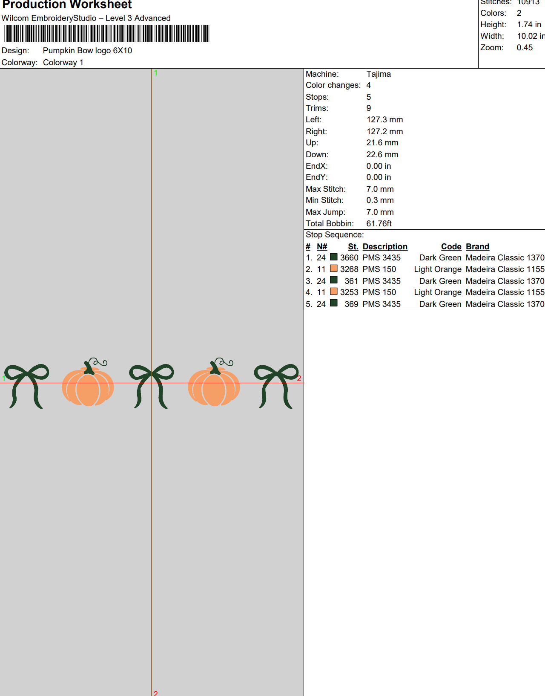Pick the dark green swatch in stop row 5
Screen dimensions: 545x696
(334, 303)
